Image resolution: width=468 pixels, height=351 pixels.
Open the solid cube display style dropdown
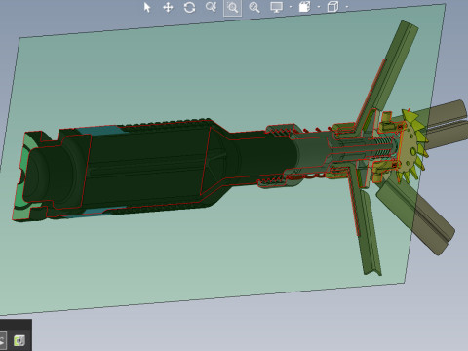[x=319, y=7]
